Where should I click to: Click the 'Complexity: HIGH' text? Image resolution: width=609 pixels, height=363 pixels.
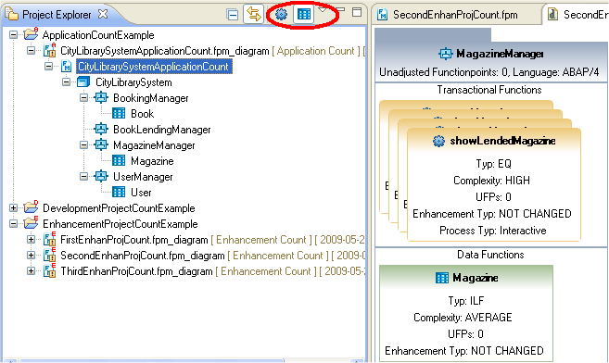(x=491, y=181)
